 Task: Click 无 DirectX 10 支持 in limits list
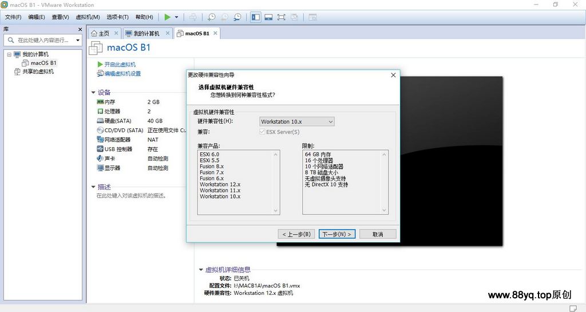point(326,184)
